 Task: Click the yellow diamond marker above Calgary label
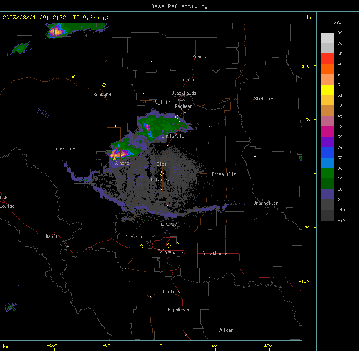(169, 246)
